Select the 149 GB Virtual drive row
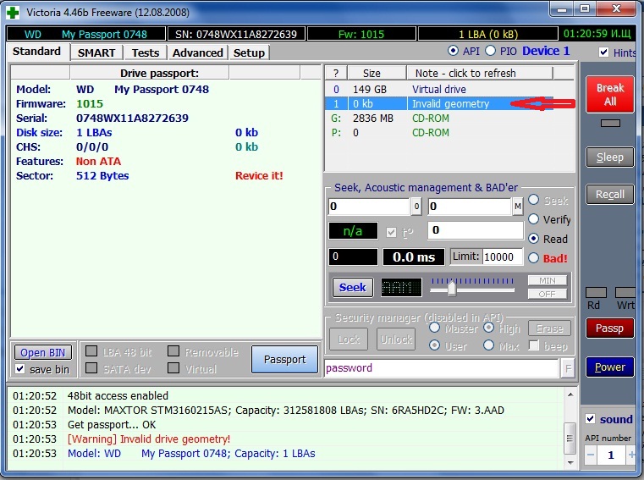This screenshot has height=480, width=644. pyautogui.click(x=449, y=90)
